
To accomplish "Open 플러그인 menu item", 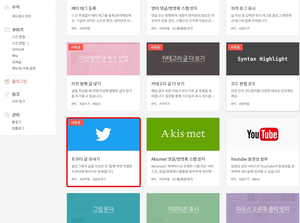I will pyautogui.click(x=19, y=81).
